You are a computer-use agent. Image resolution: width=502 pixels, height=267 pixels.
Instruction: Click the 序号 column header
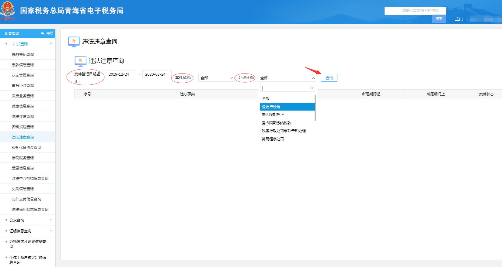point(87,94)
